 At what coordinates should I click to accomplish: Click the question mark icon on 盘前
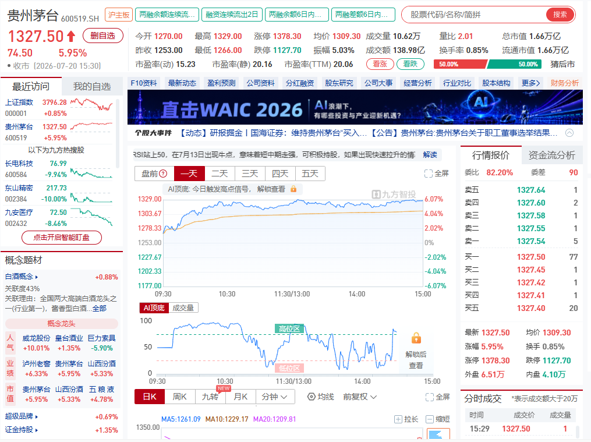point(163,174)
